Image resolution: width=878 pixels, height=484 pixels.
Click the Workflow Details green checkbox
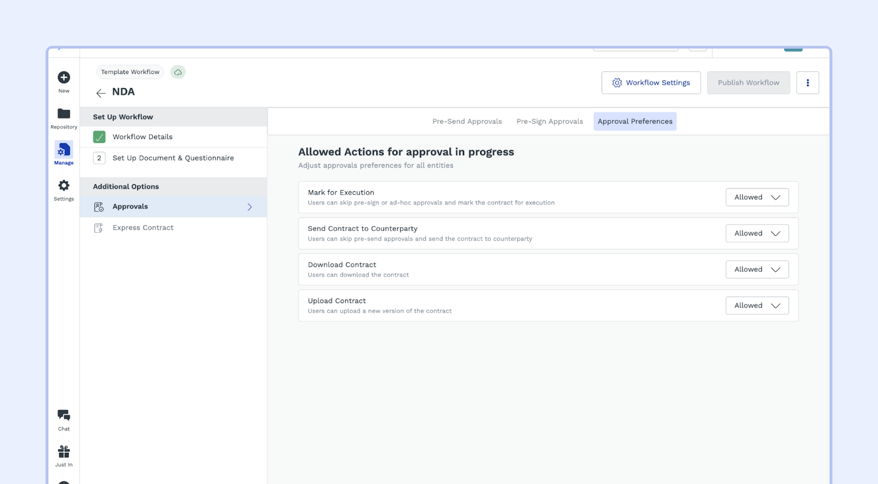(99, 137)
